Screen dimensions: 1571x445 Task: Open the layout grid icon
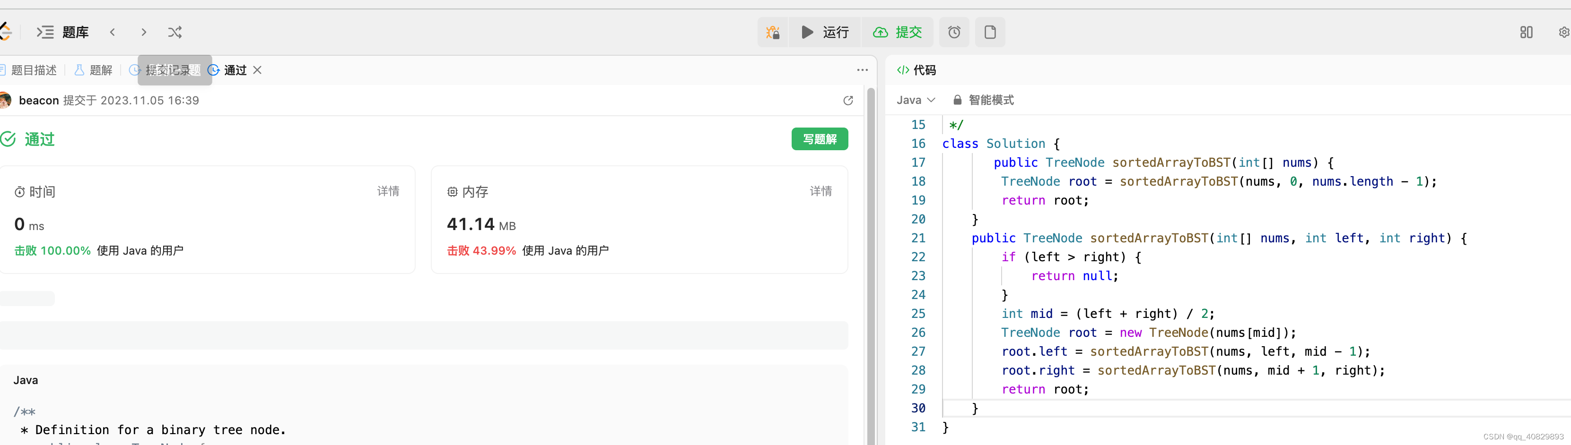tap(1527, 32)
